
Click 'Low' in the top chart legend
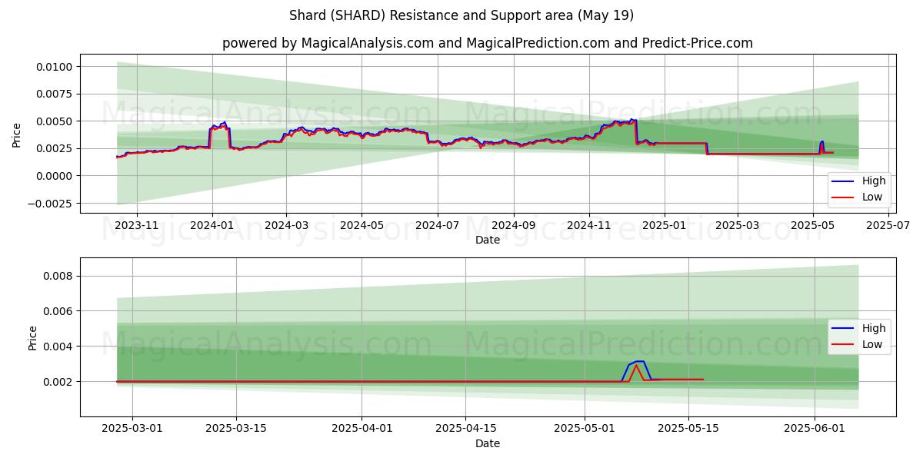pos(873,197)
